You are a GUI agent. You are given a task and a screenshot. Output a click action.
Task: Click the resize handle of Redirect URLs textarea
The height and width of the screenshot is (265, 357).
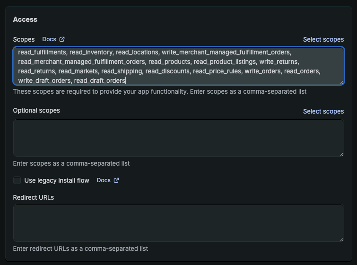click(x=341, y=239)
